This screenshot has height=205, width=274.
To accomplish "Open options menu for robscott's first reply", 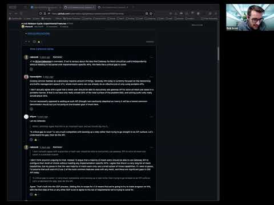I will tap(151, 57).
